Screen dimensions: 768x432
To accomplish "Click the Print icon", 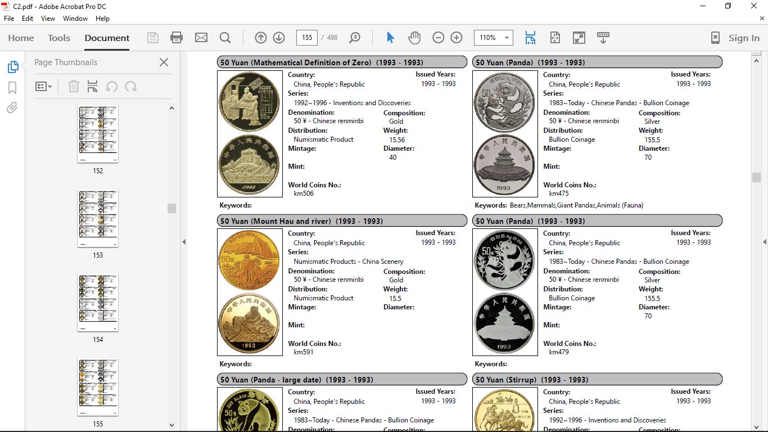I will 177,37.
